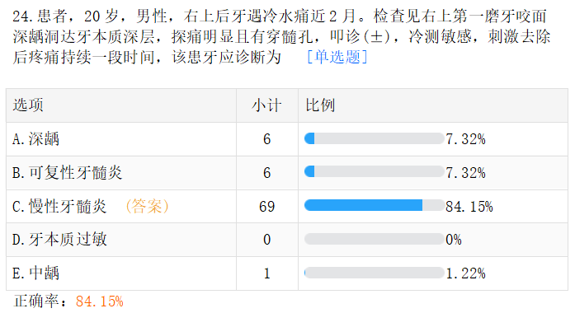Click the 1.22% progress bar for option E
Screen dimensions: 575x313
tap(374, 273)
